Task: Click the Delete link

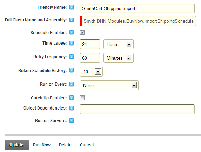Action: pos(65,145)
